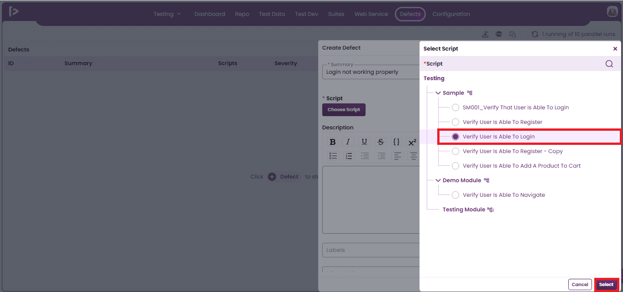The image size is (623, 292).
Task: Cancel the script selection
Action: [580, 285]
